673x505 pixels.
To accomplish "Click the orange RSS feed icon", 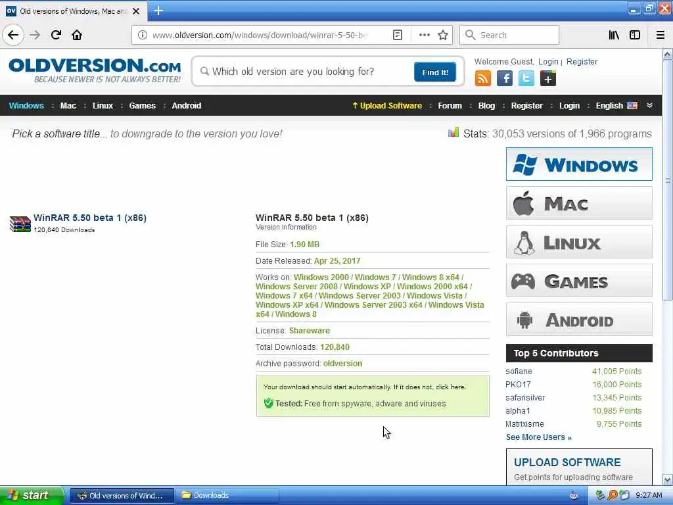I will pos(483,79).
